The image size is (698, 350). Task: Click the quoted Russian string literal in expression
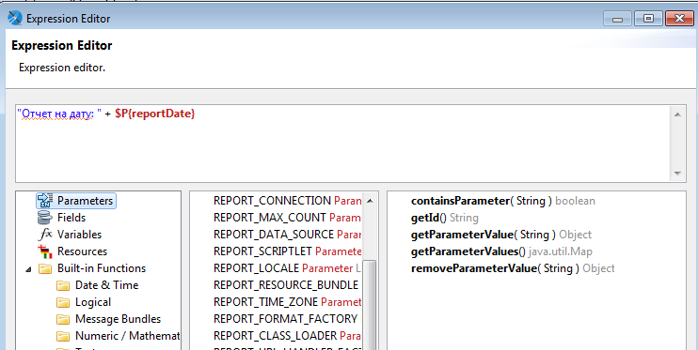(x=59, y=114)
